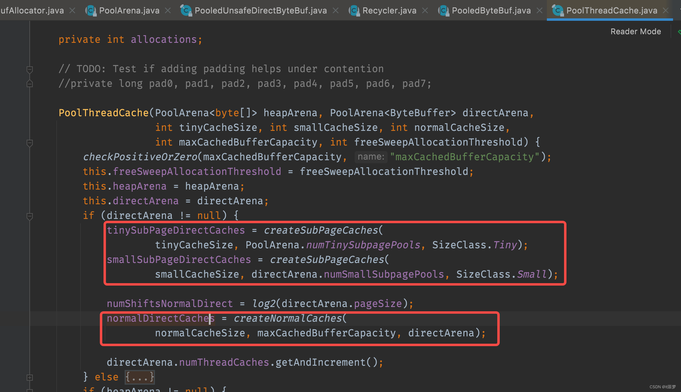Click the tinySubPageDirectCaches field name

[176, 230]
